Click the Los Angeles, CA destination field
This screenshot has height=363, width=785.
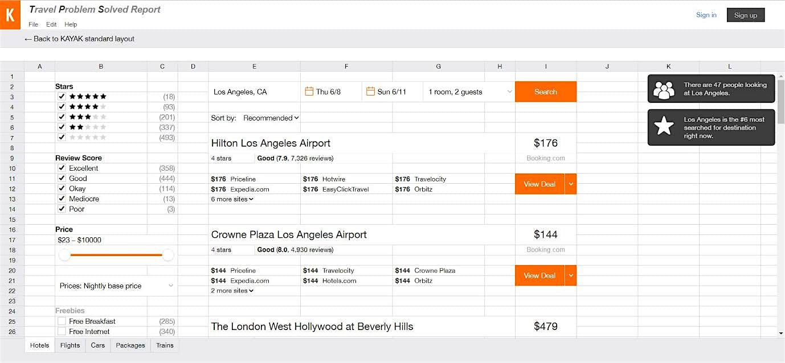click(254, 92)
